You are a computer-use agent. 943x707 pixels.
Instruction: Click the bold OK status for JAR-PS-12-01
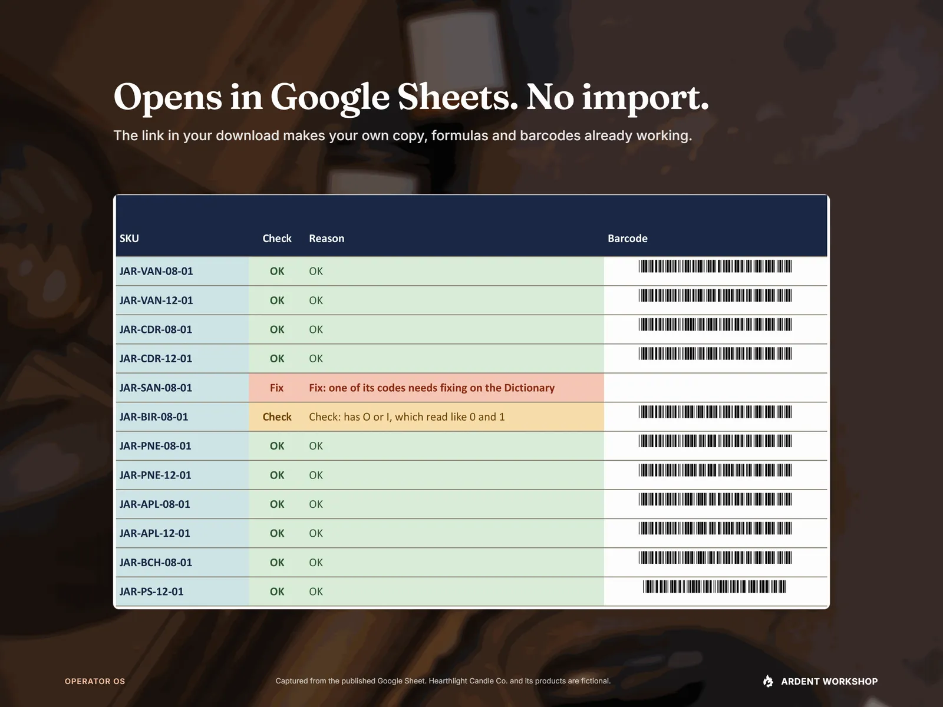277,592
